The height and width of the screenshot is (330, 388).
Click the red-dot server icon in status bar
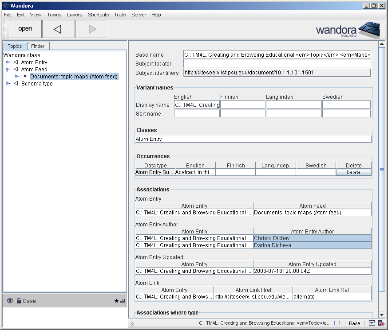(381, 323)
